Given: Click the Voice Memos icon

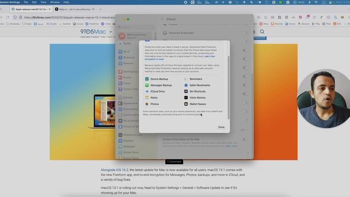Looking at the screenshot, I should point(186,97).
